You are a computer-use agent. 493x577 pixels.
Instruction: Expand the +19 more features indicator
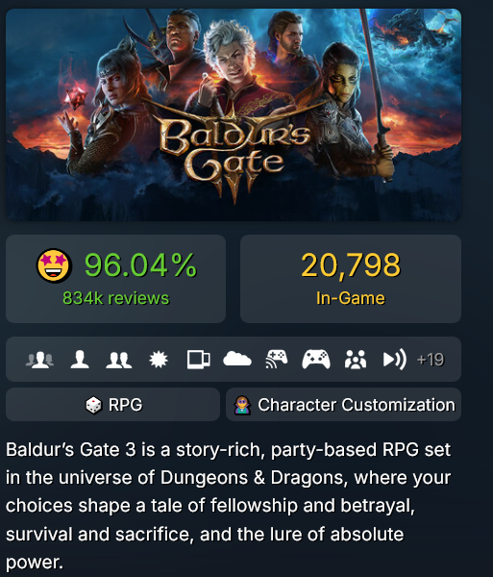pyautogui.click(x=431, y=360)
